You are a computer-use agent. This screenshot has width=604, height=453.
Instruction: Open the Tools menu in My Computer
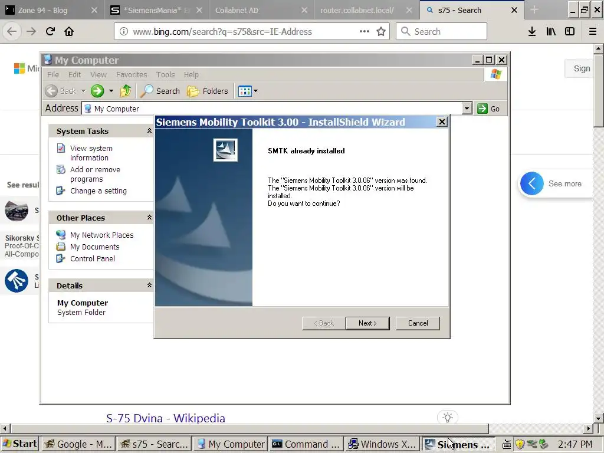coord(165,75)
